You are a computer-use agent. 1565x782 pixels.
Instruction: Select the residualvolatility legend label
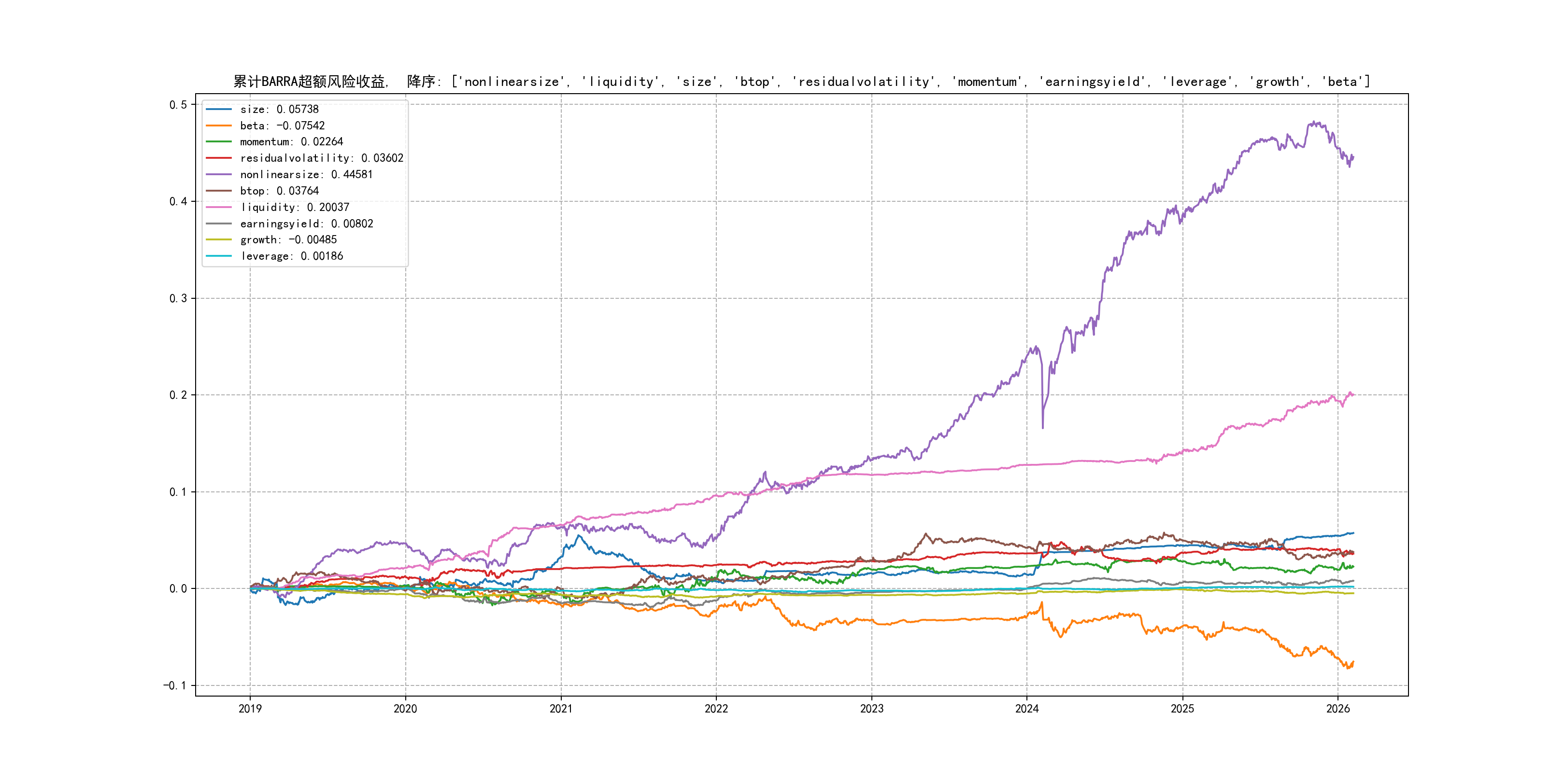tap(321, 158)
